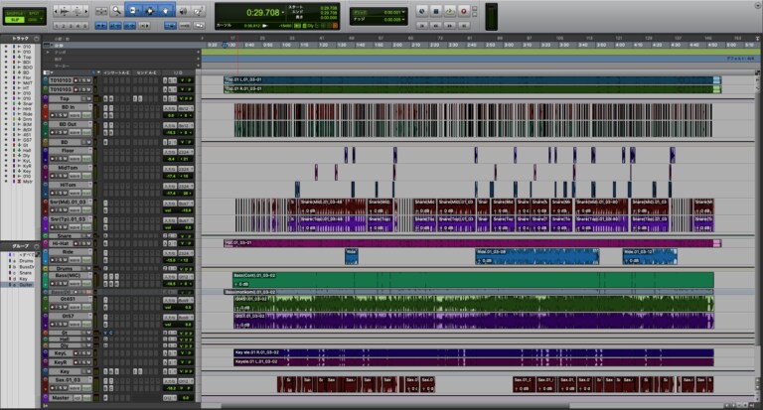The height and width of the screenshot is (410, 763).
Task: Toggle Link Track and Edit Selection button
Action: (130, 26)
